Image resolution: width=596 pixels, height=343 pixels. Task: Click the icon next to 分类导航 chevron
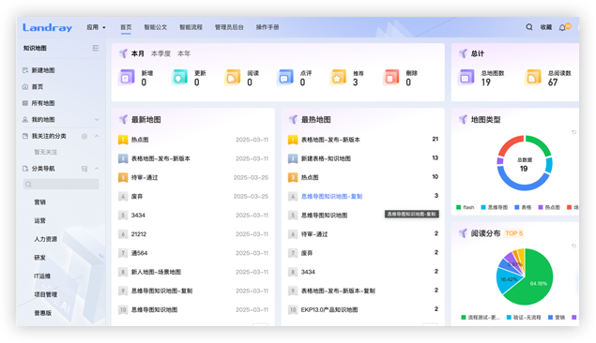pyautogui.click(x=84, y=169)
